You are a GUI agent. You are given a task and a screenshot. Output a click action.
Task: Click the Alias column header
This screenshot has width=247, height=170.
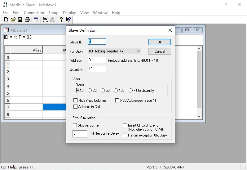pyautogui.click(x=26, y=50)
